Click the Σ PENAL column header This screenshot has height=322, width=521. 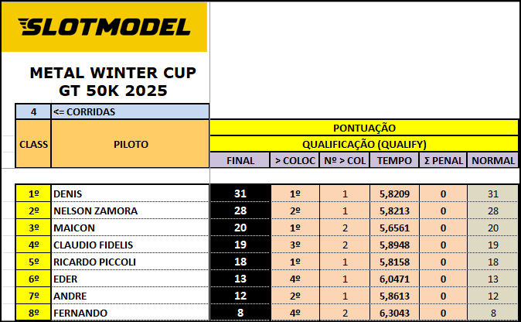pyautogui.click(x=443, y=160)
